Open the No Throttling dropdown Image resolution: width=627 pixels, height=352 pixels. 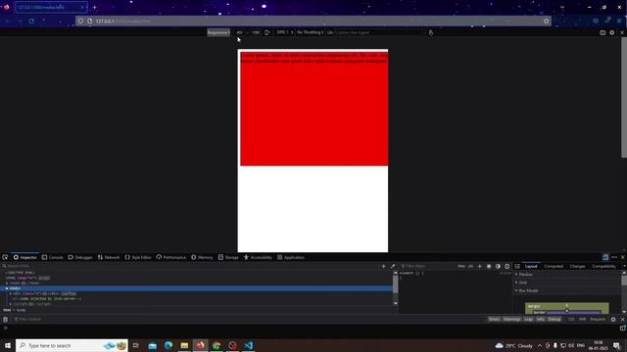pyautogui.click(x=310, y=32)
